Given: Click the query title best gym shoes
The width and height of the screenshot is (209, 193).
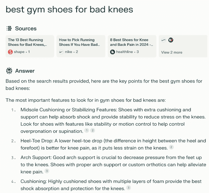Looking at the screenshot, I should (69, 10).
